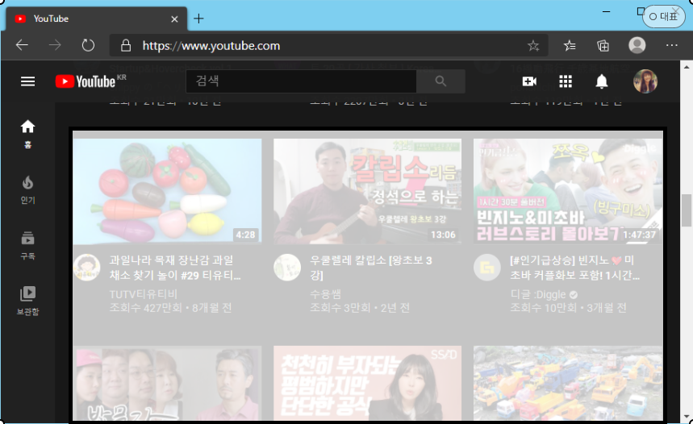Open the notifications bell
Image resolution: width=693 pixels, height=424 pixels.
coord(602,81)
